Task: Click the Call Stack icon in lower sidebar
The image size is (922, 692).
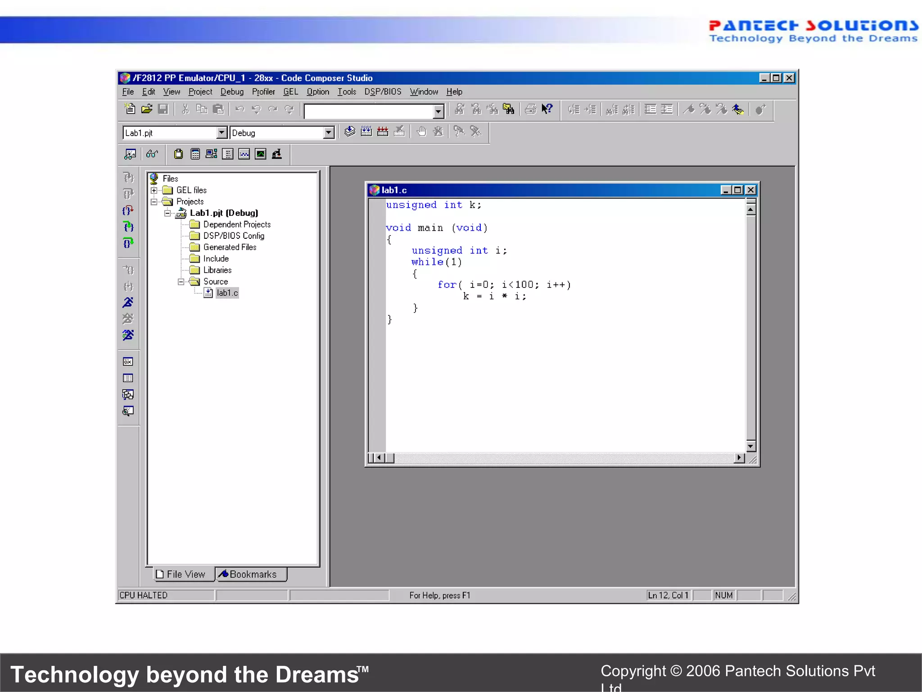Action: 128,395
